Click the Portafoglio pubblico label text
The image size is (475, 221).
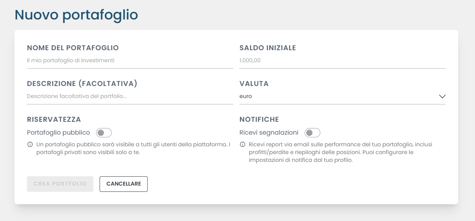58,133
